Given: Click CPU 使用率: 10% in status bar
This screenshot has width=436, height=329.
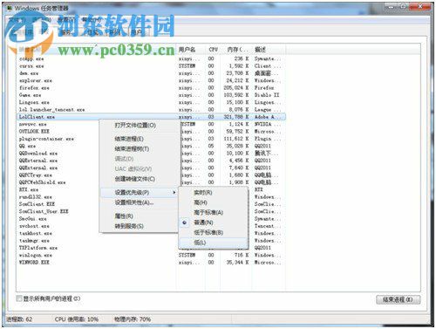Looking at the screenshot, I should click(77, 319).
